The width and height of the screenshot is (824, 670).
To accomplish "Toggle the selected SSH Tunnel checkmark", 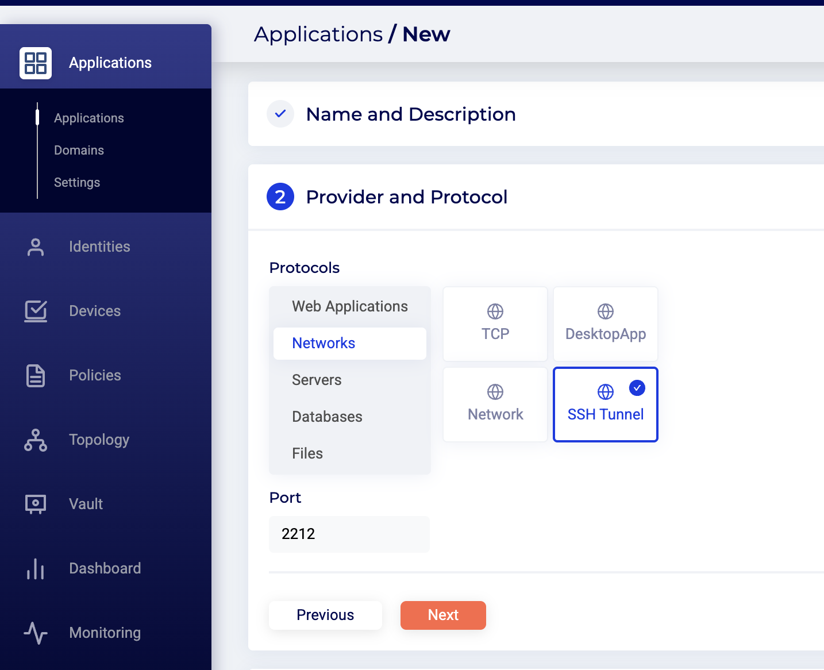I will [x=637, y=388].
